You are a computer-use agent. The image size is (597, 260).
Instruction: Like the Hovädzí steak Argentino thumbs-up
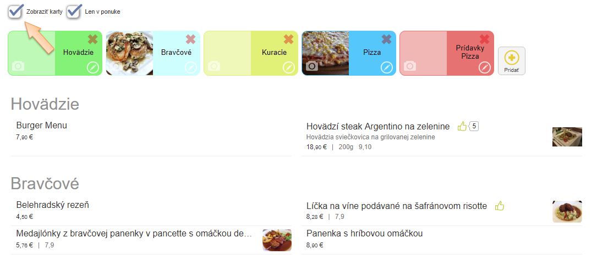click(x=462, y=126)
